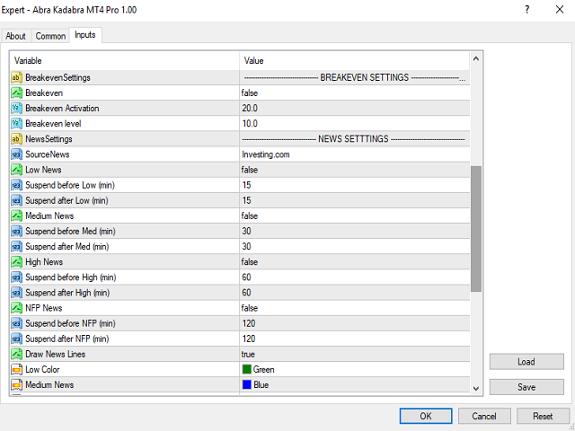Click the Load button
Viewport: 575px width, 431px height.
[526, 362]
